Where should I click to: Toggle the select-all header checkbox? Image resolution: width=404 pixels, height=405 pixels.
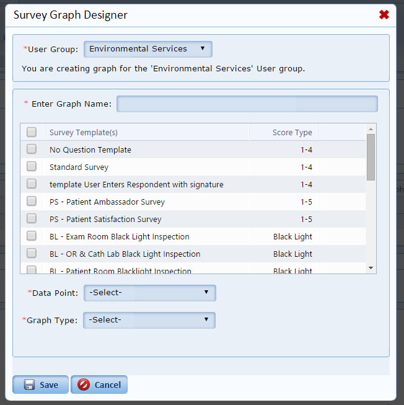click(x=32, y=132)
